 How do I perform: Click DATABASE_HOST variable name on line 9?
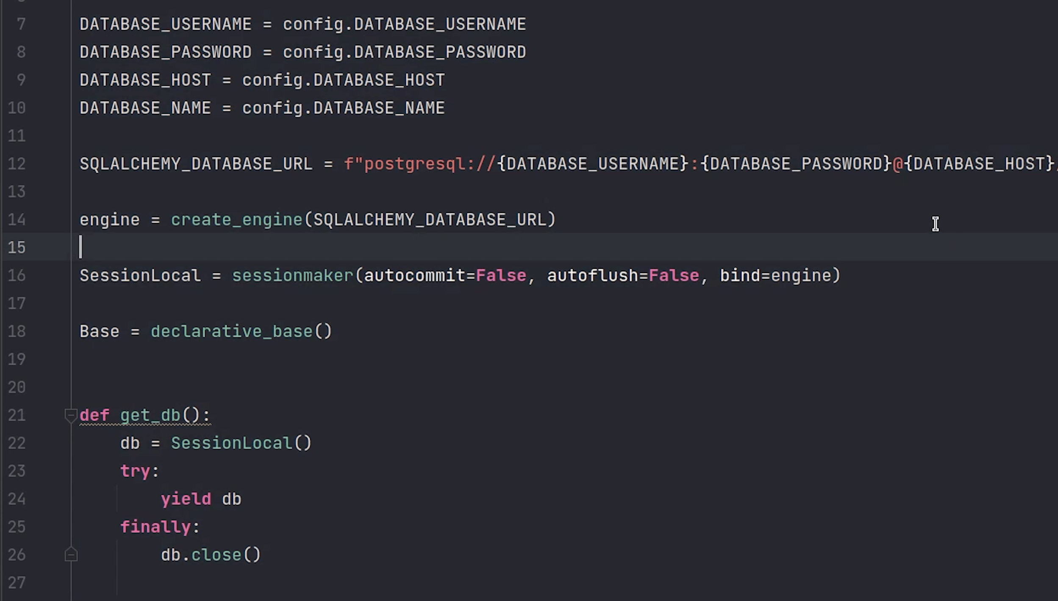[x=145, y=80]
